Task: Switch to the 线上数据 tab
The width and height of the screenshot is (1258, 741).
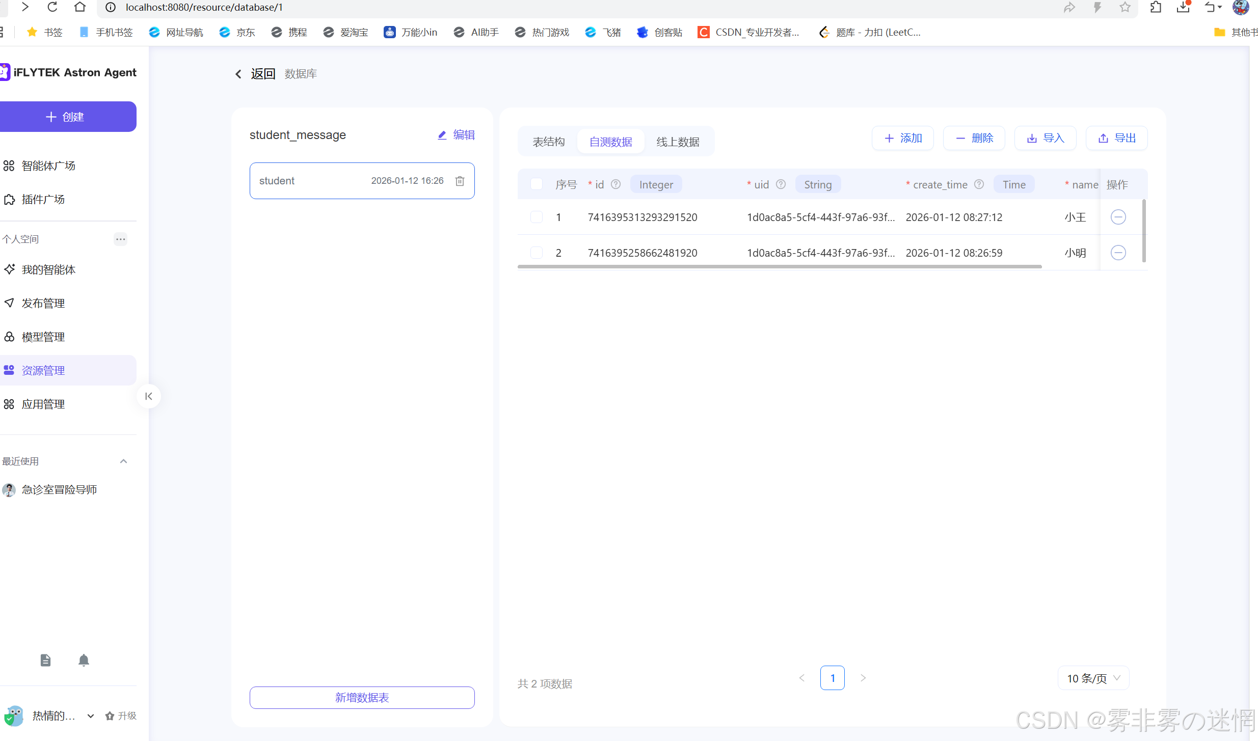Action: tap(677, 142)
